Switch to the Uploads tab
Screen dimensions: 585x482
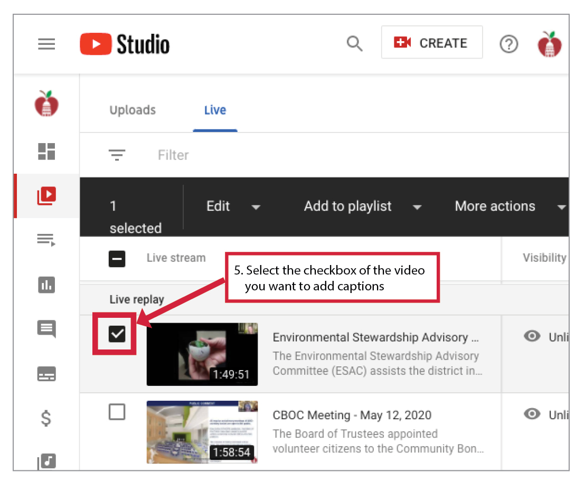(x=133, y=110)
